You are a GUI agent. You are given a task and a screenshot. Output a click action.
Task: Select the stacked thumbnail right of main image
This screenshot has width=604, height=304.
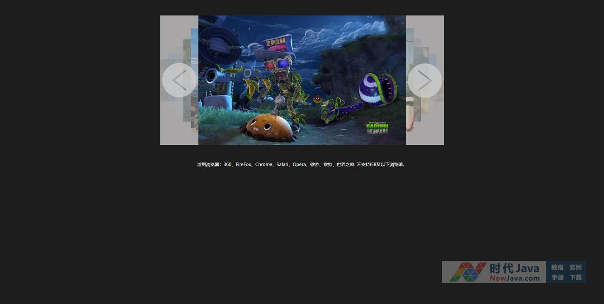409,80
